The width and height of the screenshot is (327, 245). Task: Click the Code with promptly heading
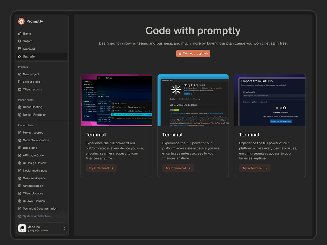coord(193,31)
